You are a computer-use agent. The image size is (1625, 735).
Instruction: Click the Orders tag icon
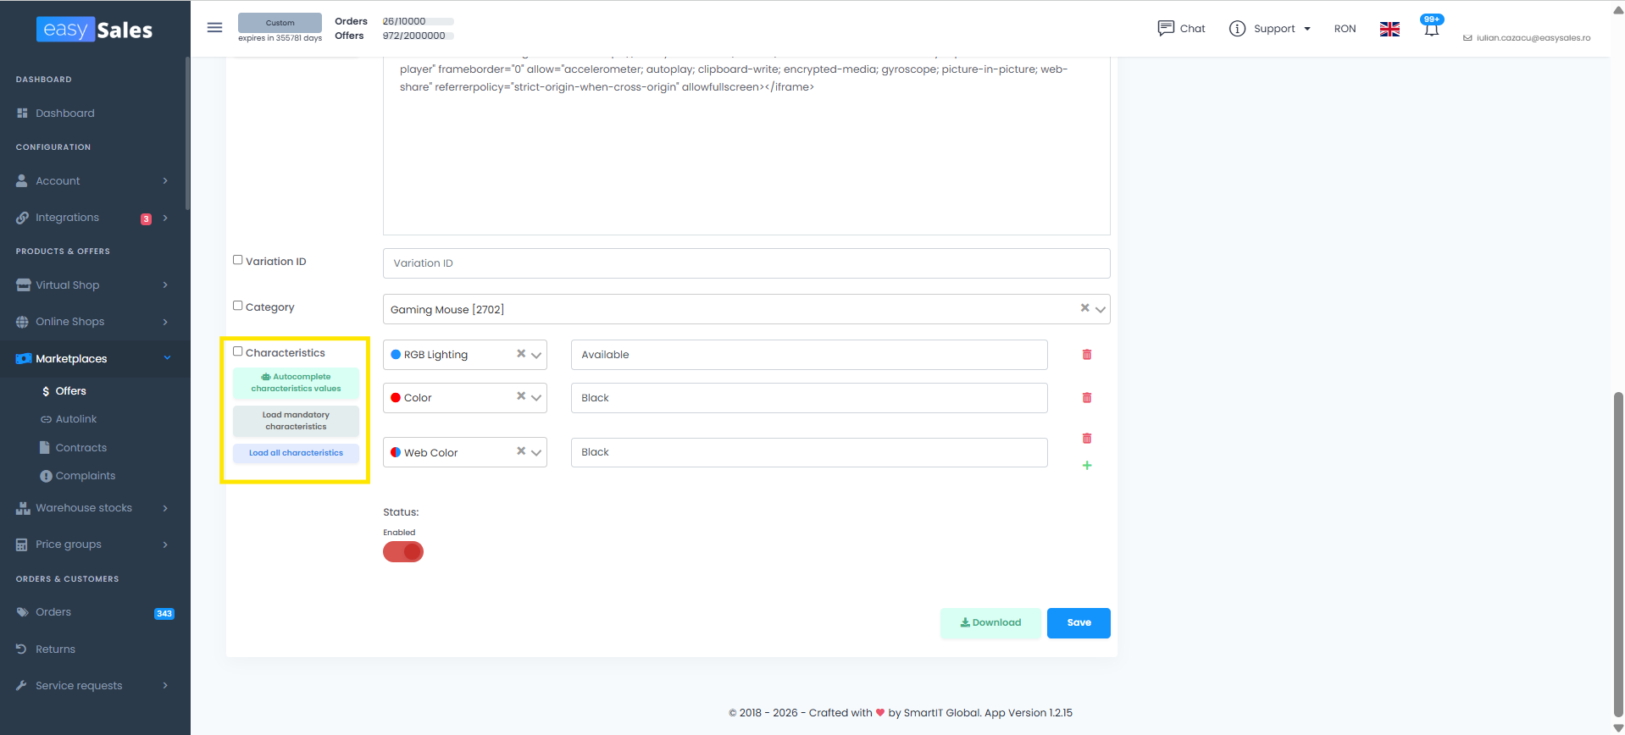click(x=23, y=612)
